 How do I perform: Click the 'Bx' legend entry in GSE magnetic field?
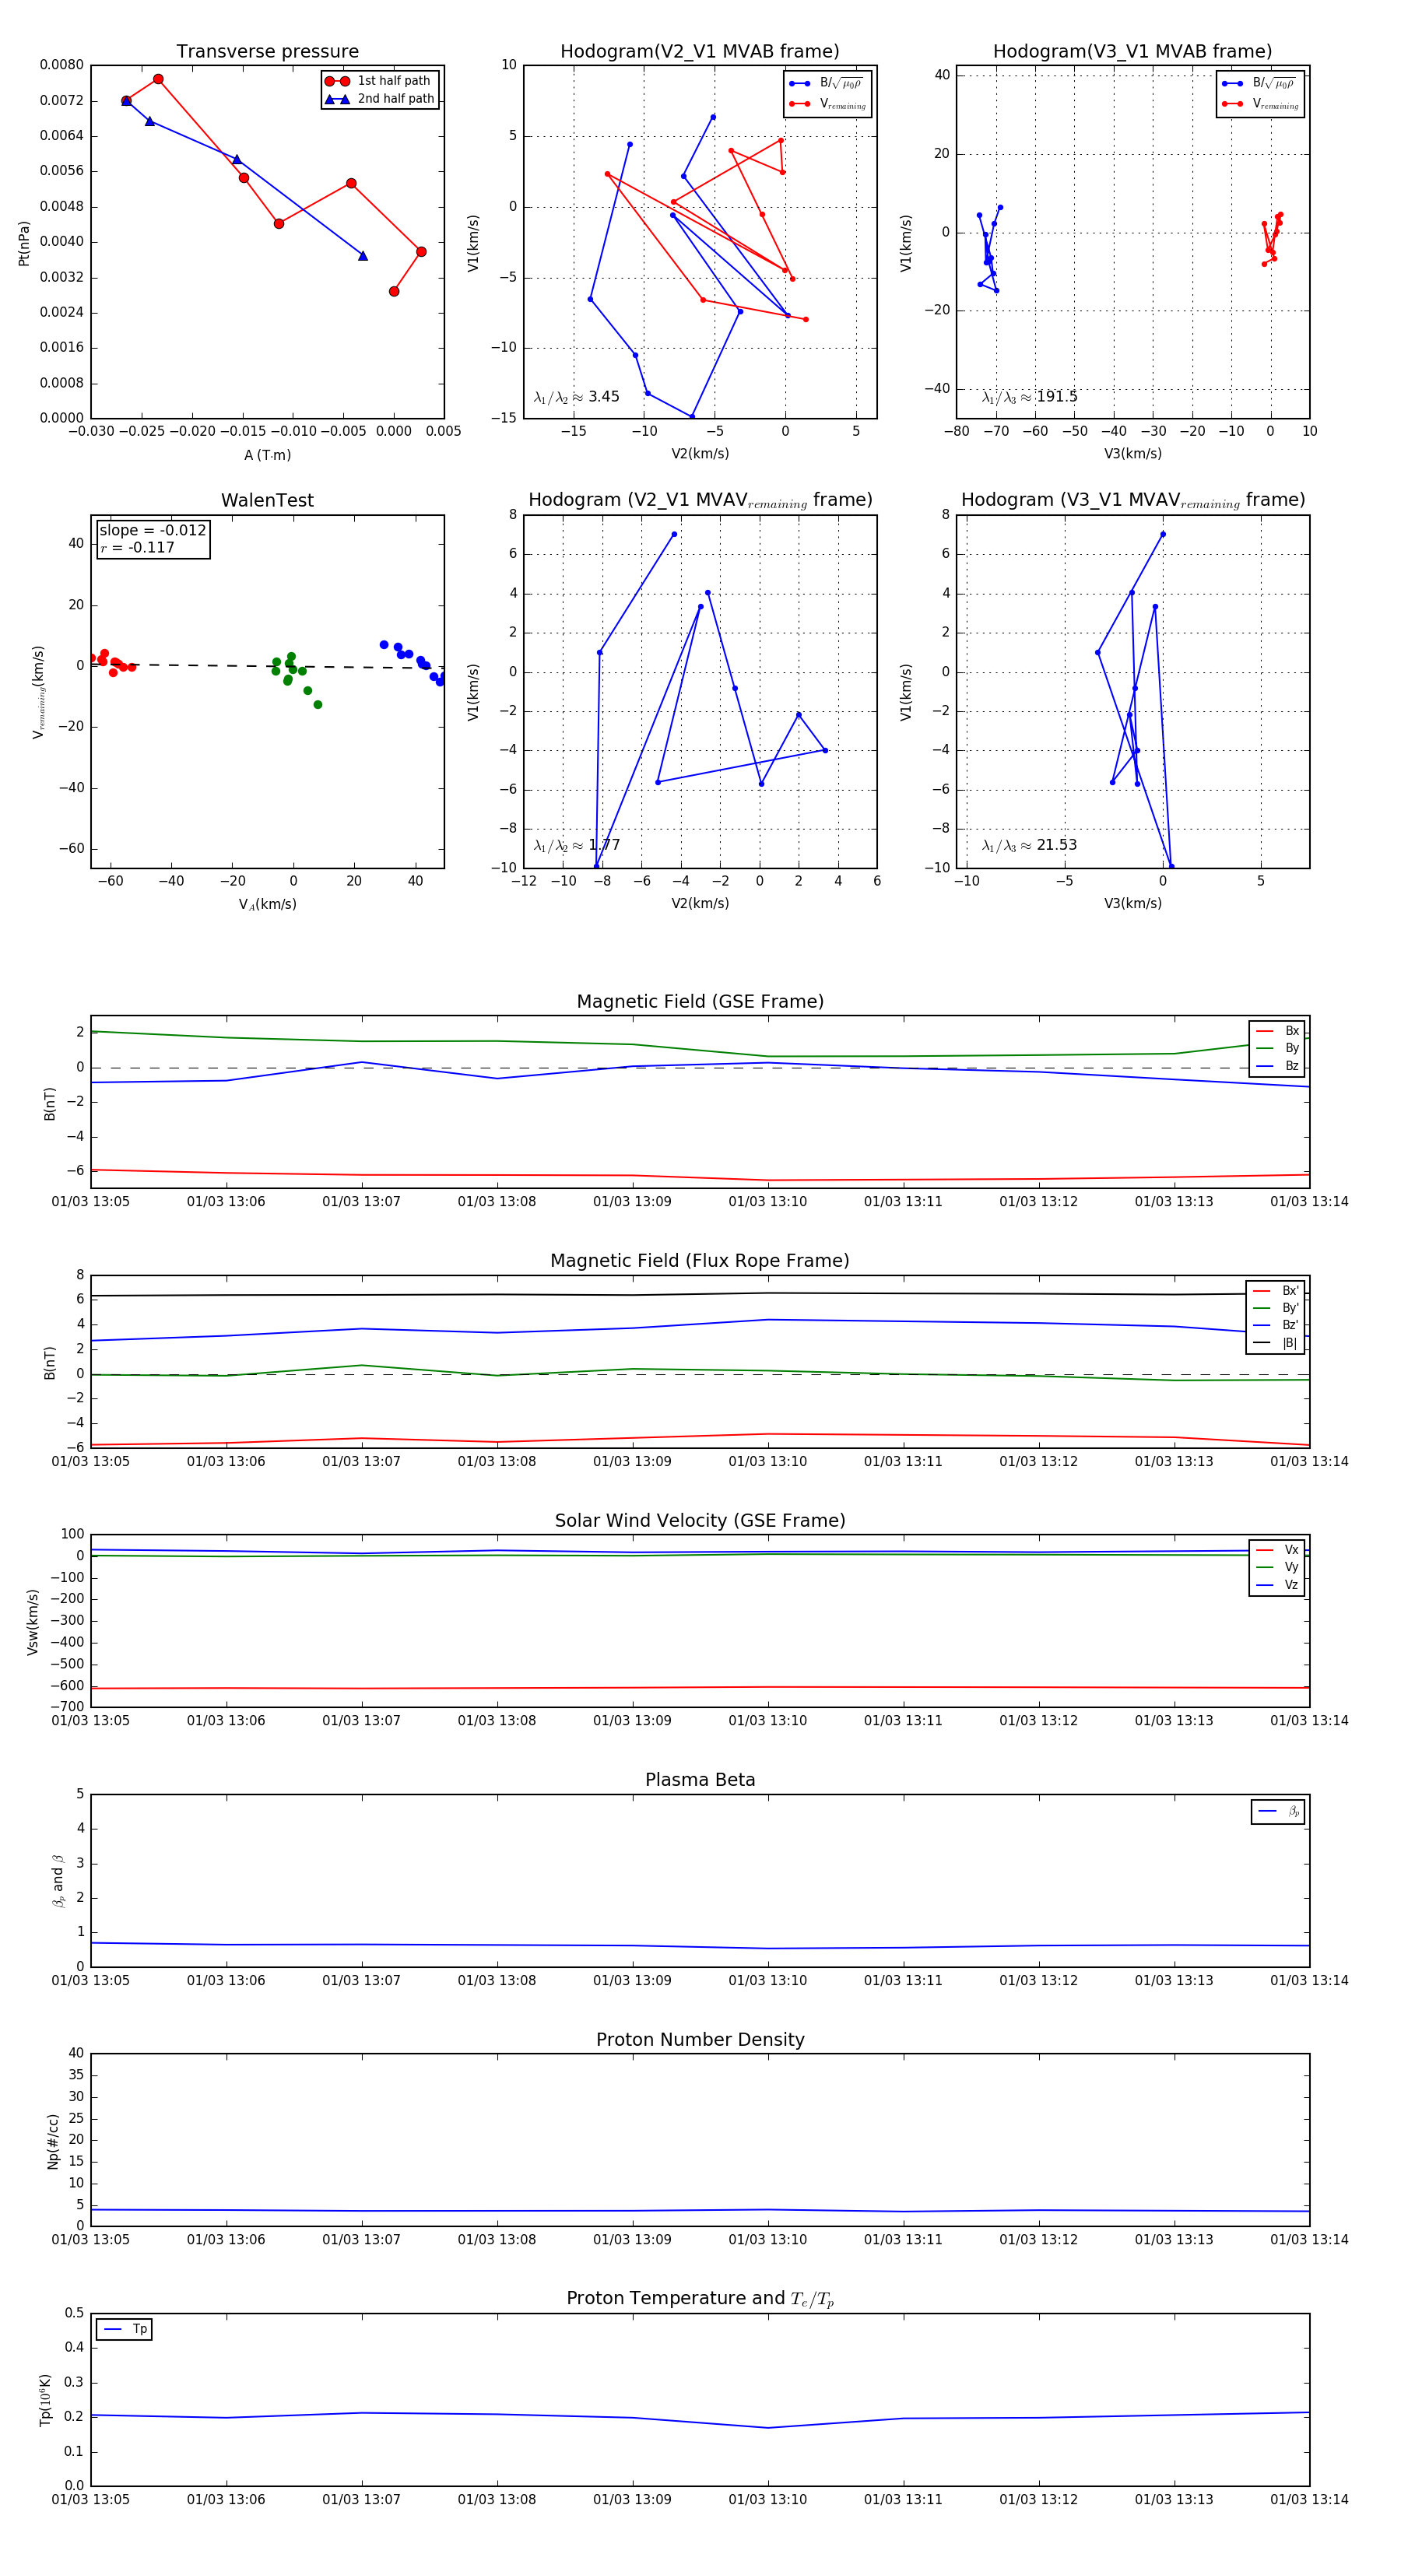(1277, 1031)
